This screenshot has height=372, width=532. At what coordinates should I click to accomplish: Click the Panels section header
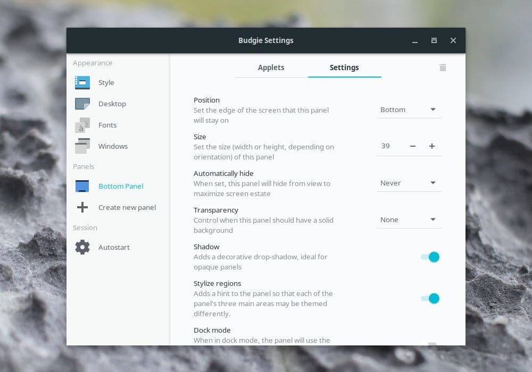pyautogui.click(x=84, y=167)
